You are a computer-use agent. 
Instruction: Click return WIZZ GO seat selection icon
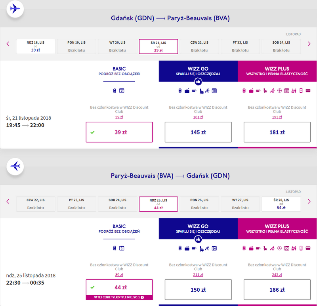coord(202,249)
